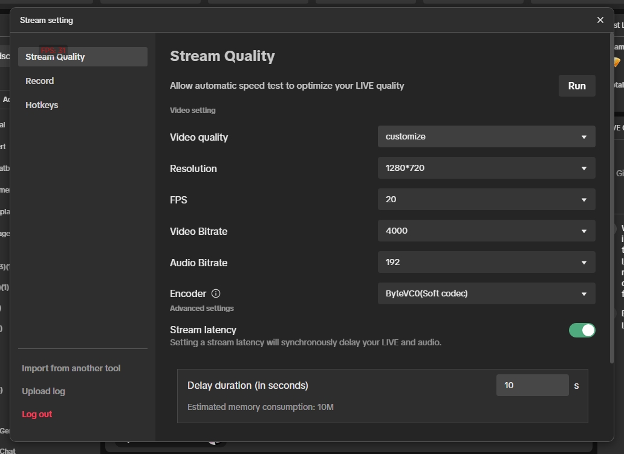The width and height of the screenshot is (624, 454).
Task: Click the Audio Bitrate dropdown arrow
Action: pyautogui.click(x=583, y=262)
